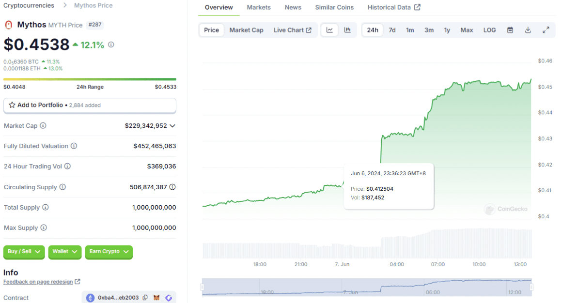The width and height of the screenshot is (562, 303).
Task: Open the Buy / Sell dropdown
Action: [24, 252]
